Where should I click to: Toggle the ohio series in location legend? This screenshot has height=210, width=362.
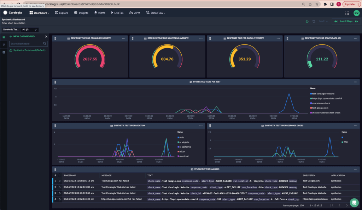click(x=181, y=137)
